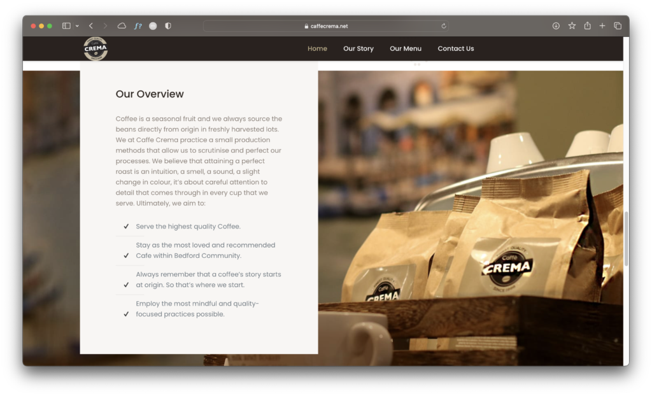This screenshot has width=652, height=396.
Task: Open a new tab with the plus icon
Action: [602, 25]
